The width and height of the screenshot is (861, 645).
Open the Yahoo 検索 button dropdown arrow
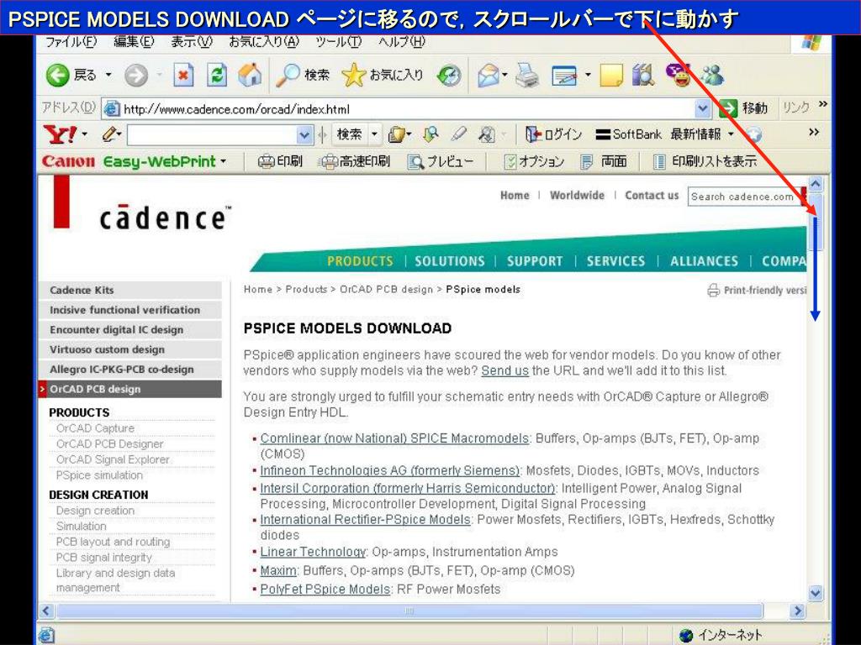point(374,134)
